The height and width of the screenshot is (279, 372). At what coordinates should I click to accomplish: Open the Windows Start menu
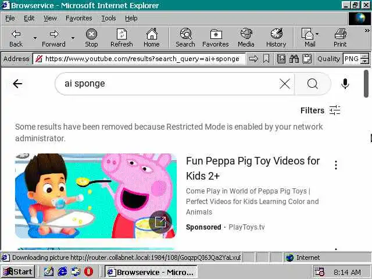pyautogui.click(x=18, y=271)
